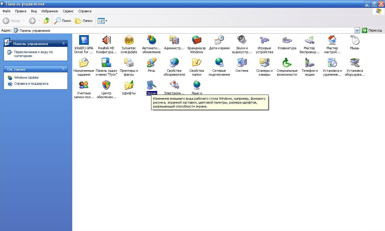This screenshot has width=385, height=231.
Task: Open Клавиатура settings icon
Action: (287, 40)
